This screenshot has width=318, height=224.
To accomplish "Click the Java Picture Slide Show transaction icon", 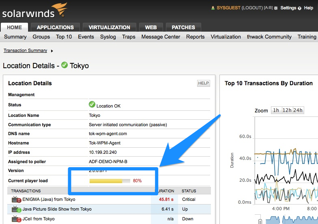I will 16,209.
